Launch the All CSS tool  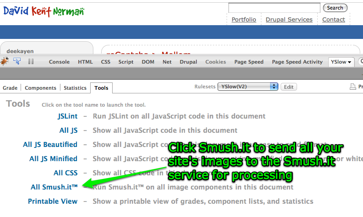(66, 173)
